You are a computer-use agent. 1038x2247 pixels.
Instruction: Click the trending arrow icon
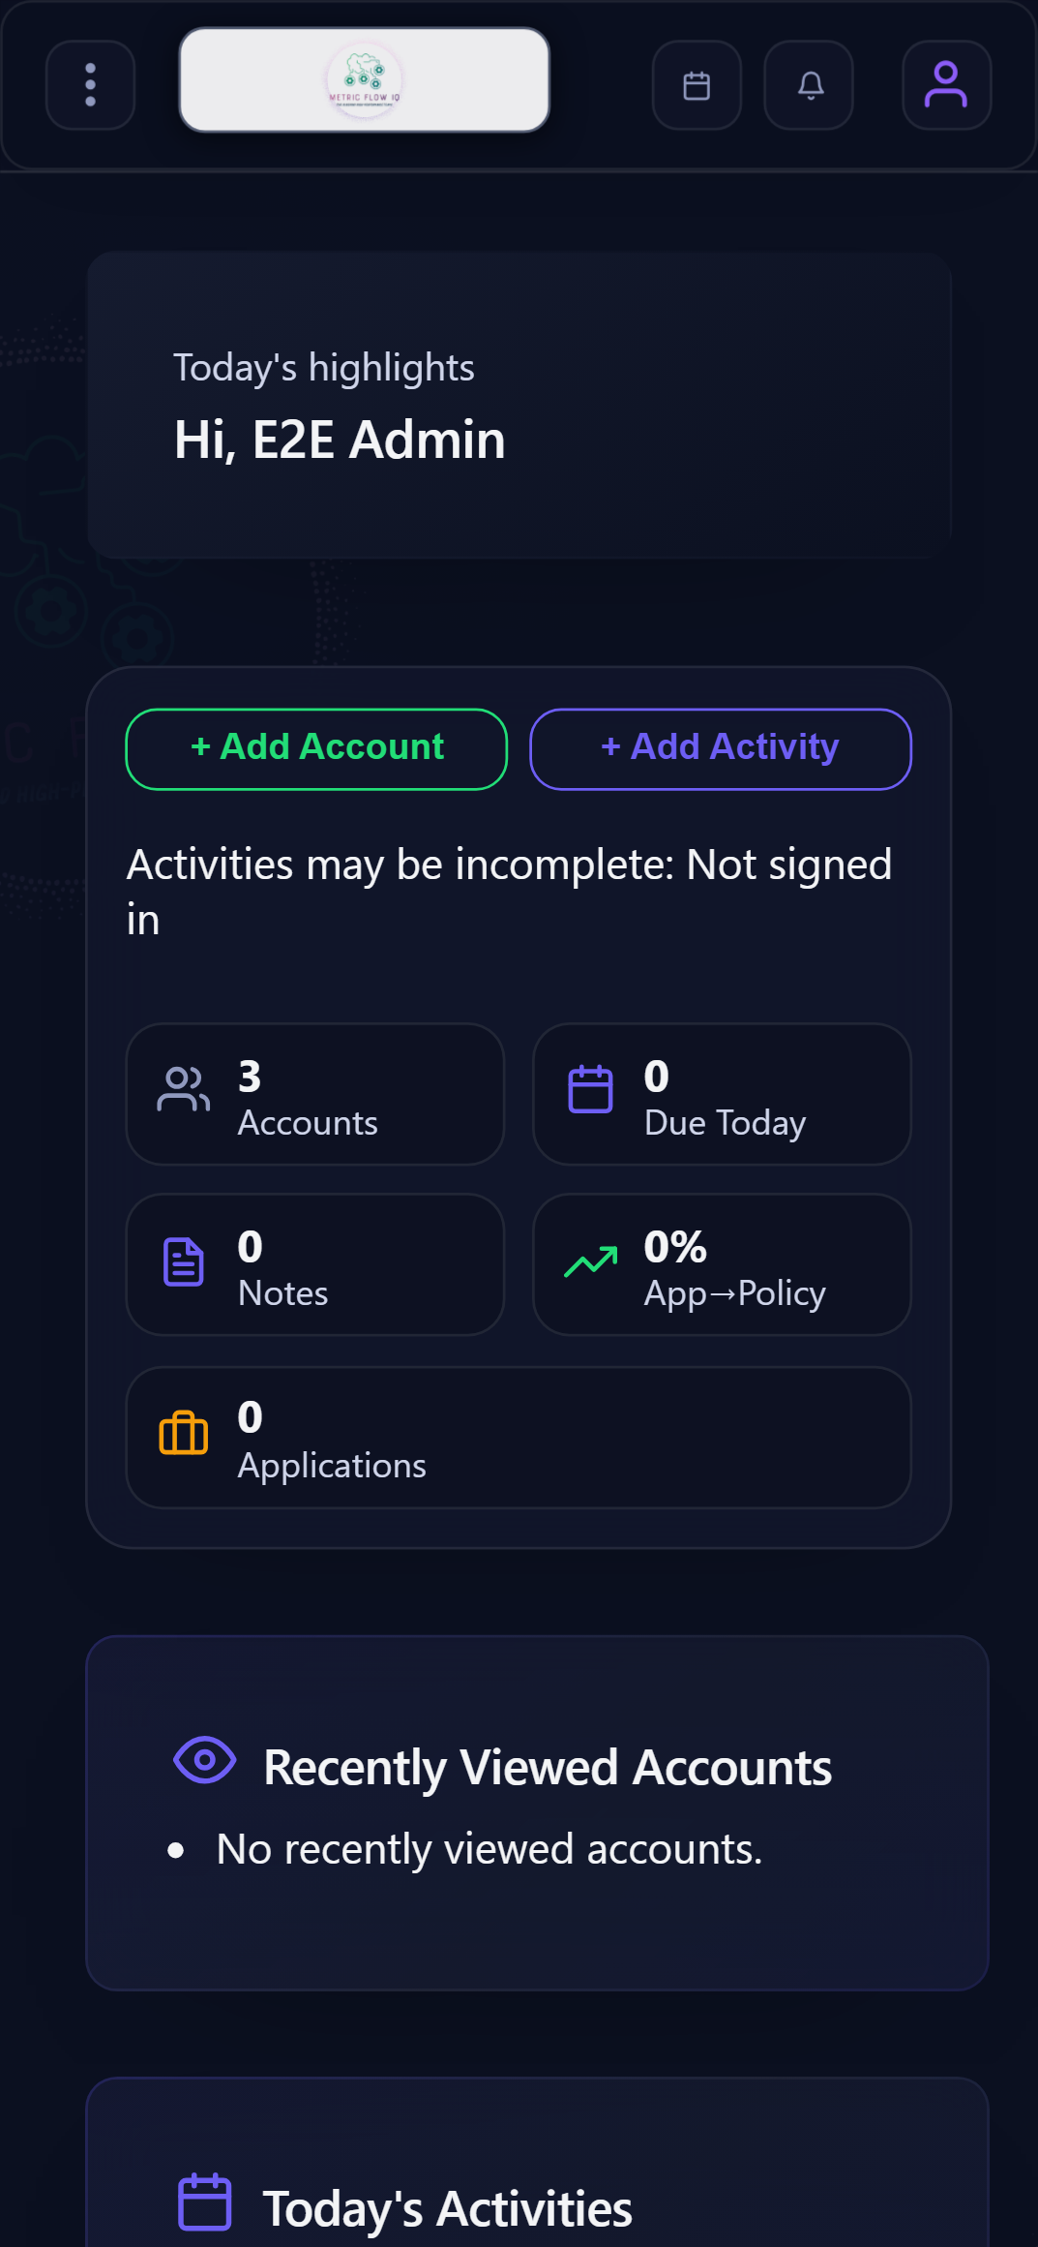coord(590,1261)
